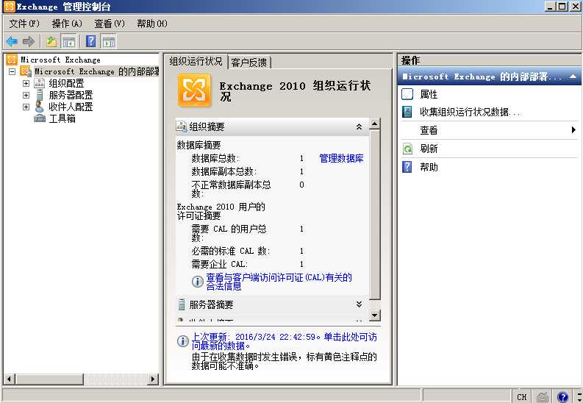Expand the 服务器摘要 section chevron
Viewport: 583px width, 403px height.
click(x=359, y=304)
